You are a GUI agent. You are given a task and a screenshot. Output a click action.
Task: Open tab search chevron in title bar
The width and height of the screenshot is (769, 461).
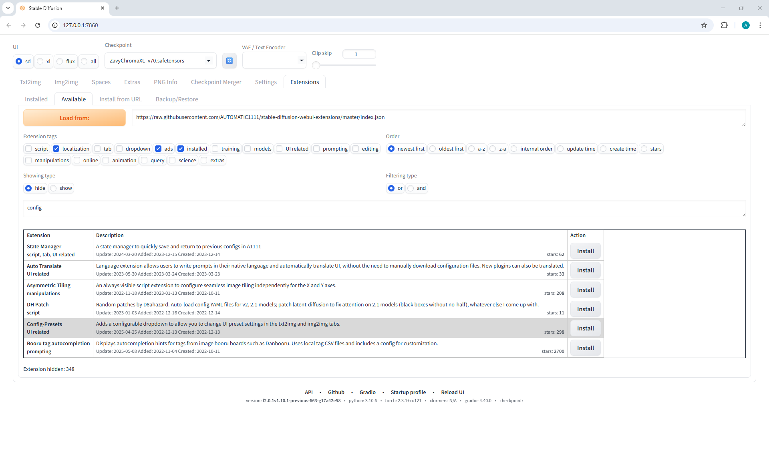point(8,8)
